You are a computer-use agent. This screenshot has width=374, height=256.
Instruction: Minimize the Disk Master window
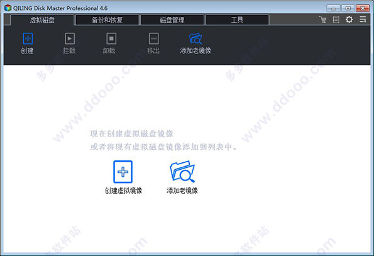[333, 8]
